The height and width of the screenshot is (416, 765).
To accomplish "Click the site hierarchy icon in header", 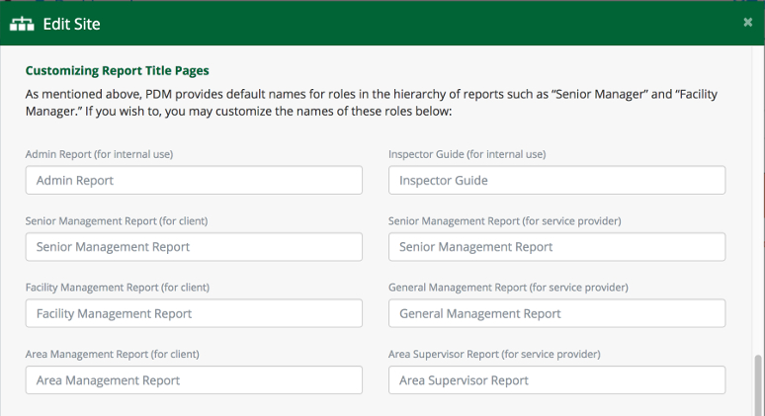I will pos(21,24).
